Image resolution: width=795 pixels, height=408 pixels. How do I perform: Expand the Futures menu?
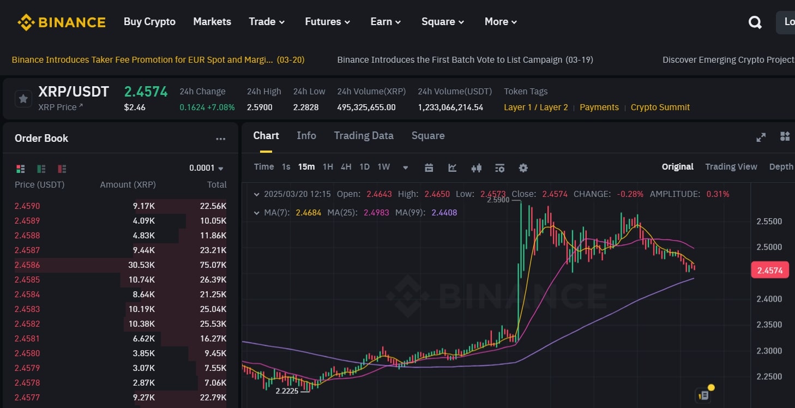tap(327, 22)
